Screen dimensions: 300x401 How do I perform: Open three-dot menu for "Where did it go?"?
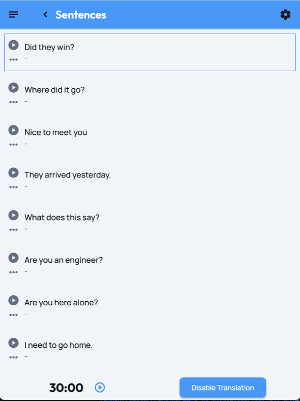pos(13,102)
